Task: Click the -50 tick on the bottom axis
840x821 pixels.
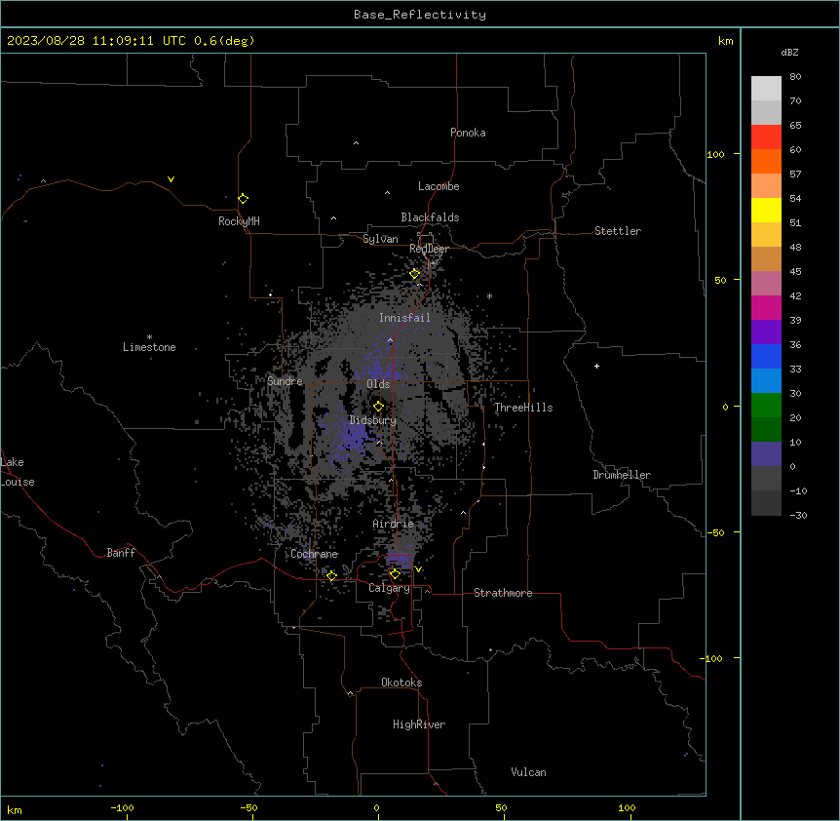Action: click(x=248, y=807)
